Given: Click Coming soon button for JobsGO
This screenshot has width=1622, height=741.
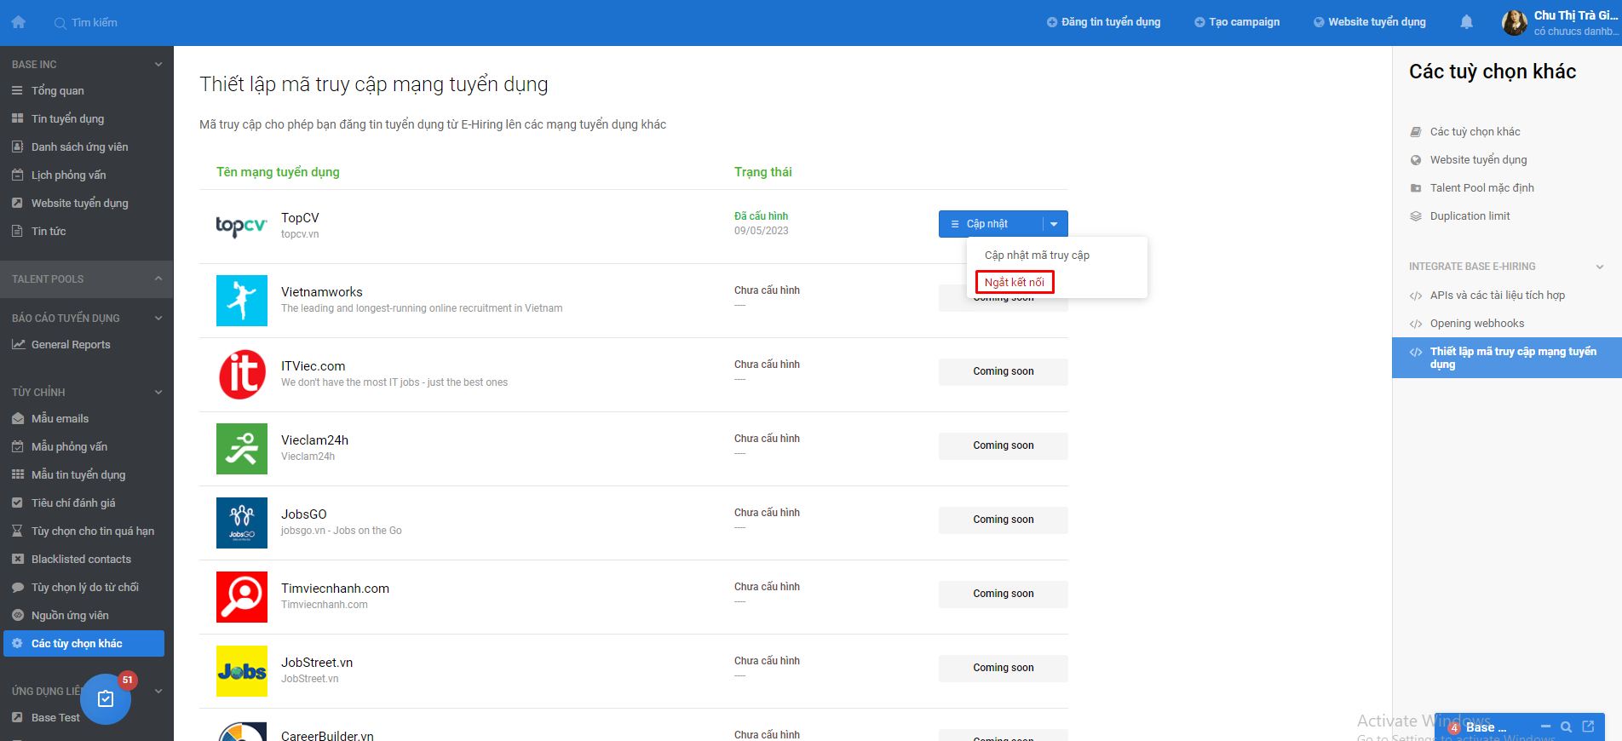Looking at the screenshot, I should point(1004,520).
